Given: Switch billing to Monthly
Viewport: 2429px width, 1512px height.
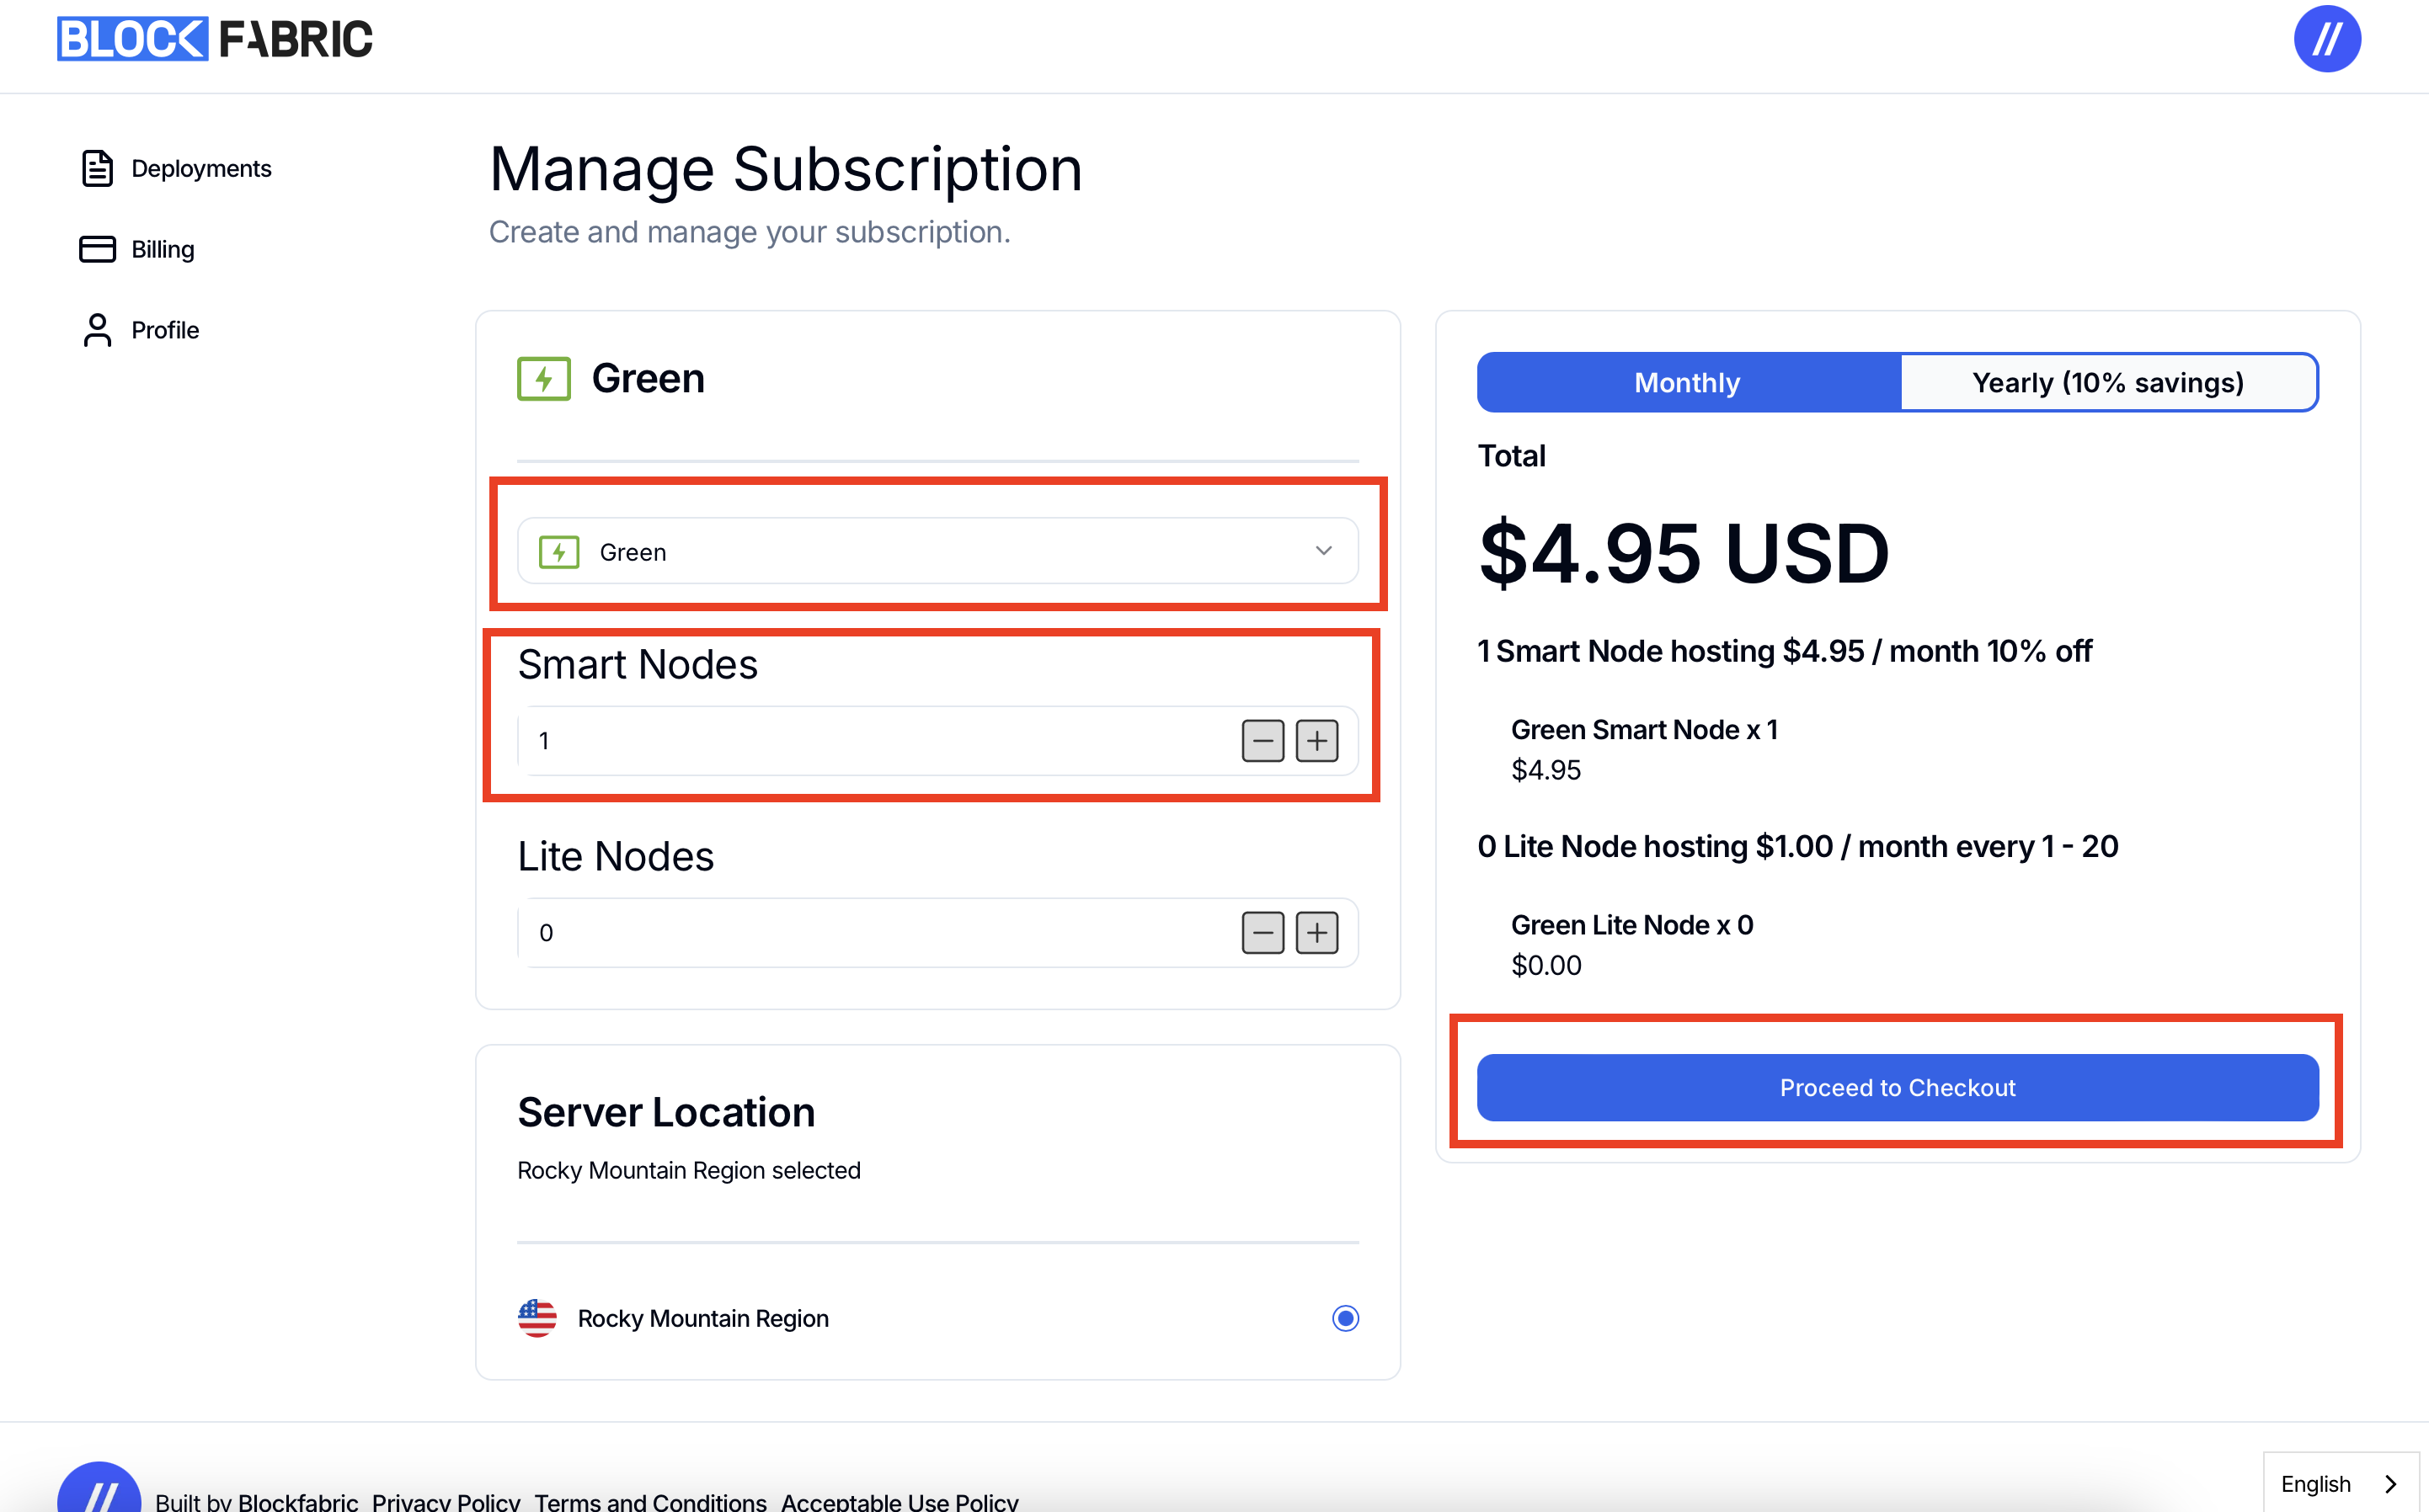Looking at the screenshot, I should (1688, 382).
